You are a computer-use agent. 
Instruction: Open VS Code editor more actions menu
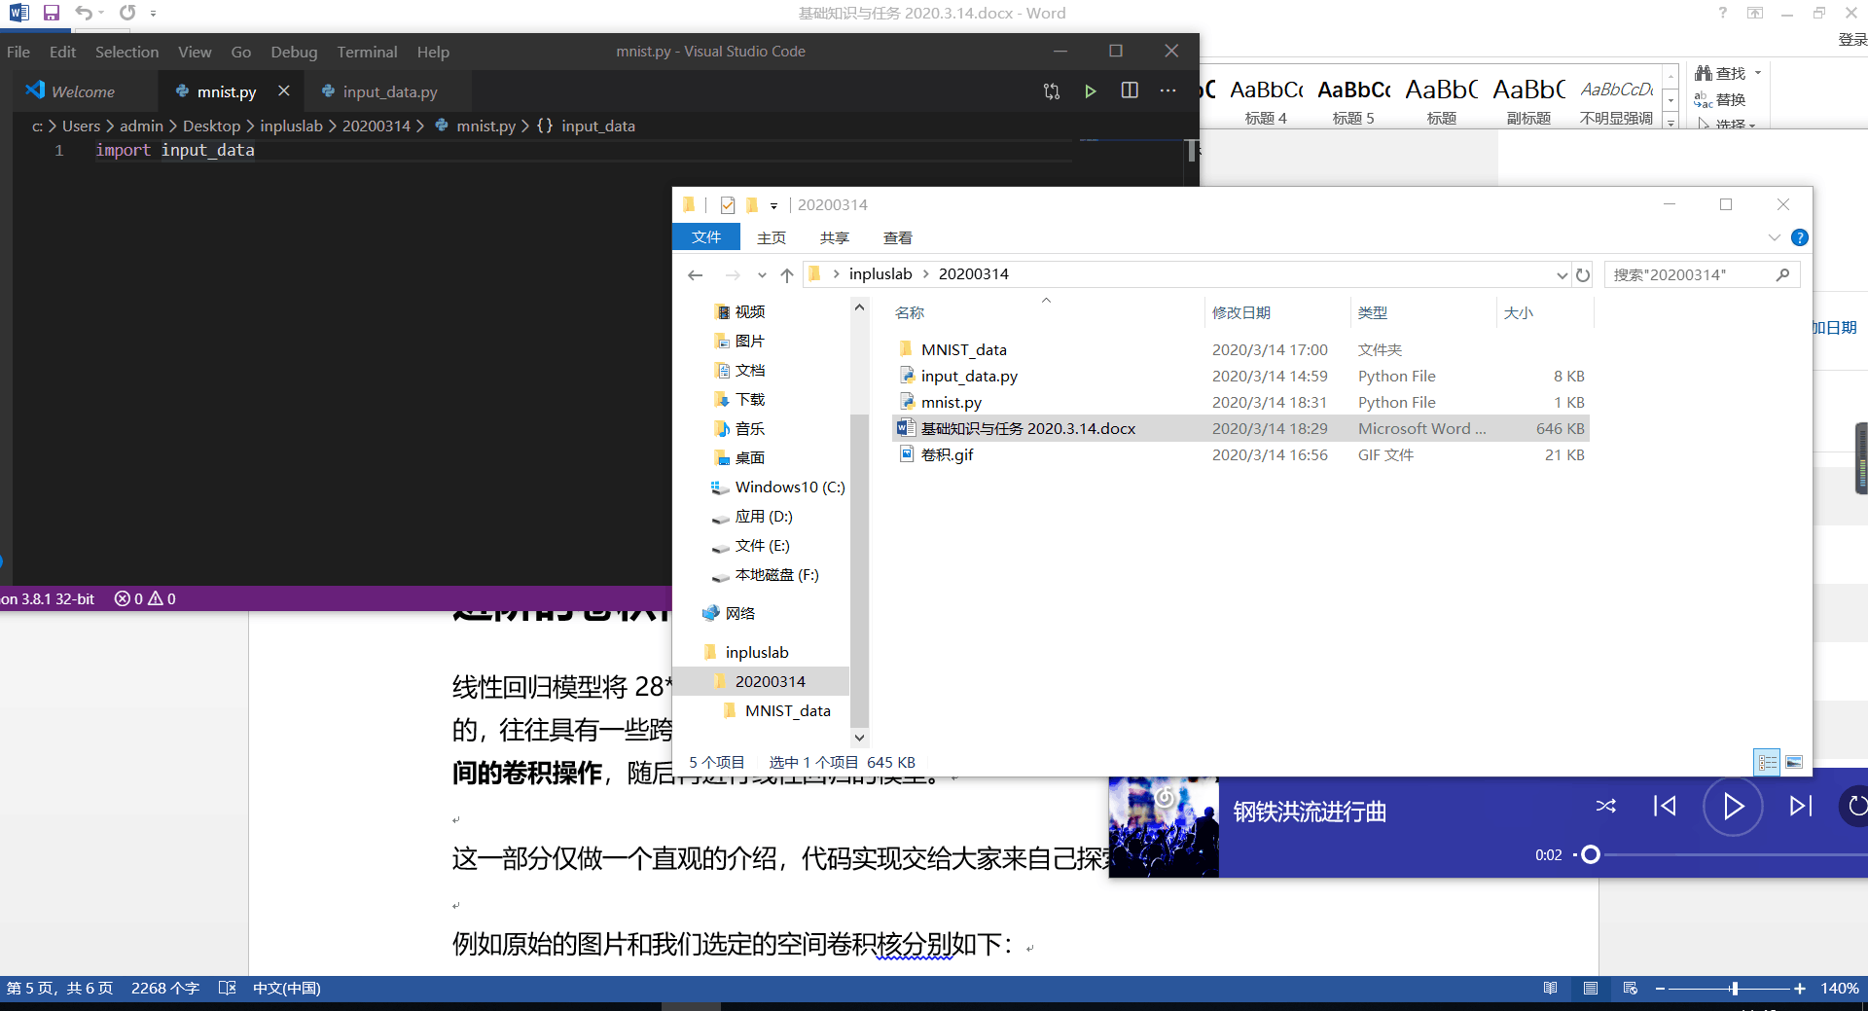(x=1168, y=90)
